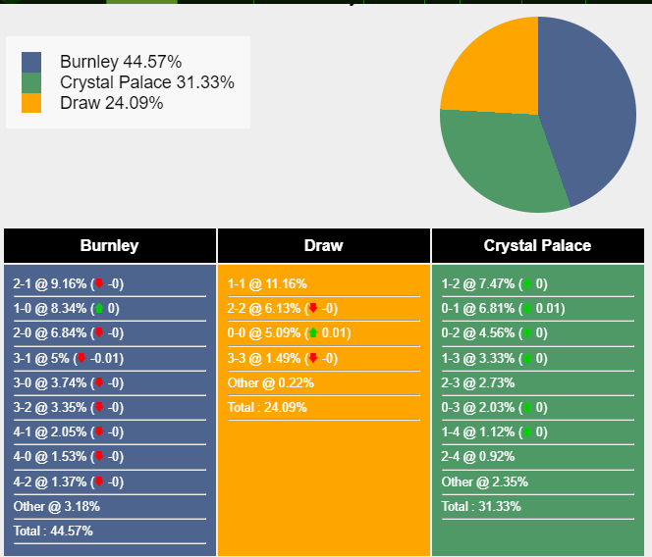The image size is (652, 557).
Task: Click the blue Burnley pie slice
Action: pos(589,108)
